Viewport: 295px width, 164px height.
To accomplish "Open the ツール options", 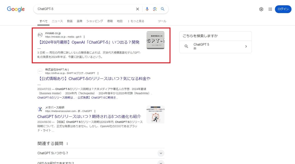I will pos(162,21).
